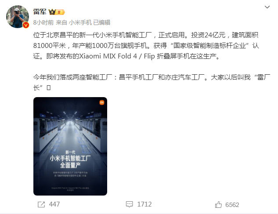Click the like count 6562
Image resolution: width=278 pixels, height=214 pixels.
click(232, 205)
